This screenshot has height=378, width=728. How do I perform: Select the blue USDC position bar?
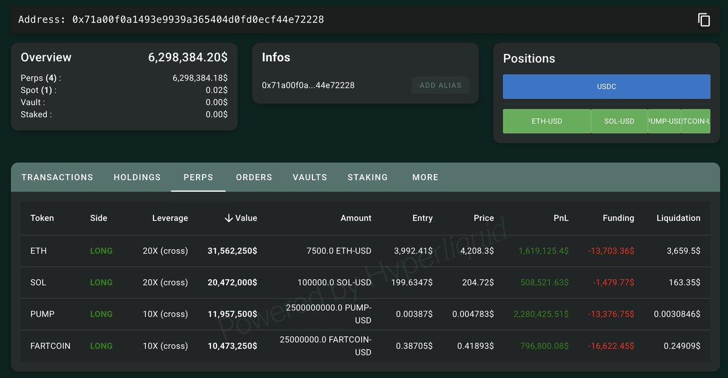(606, 87)
